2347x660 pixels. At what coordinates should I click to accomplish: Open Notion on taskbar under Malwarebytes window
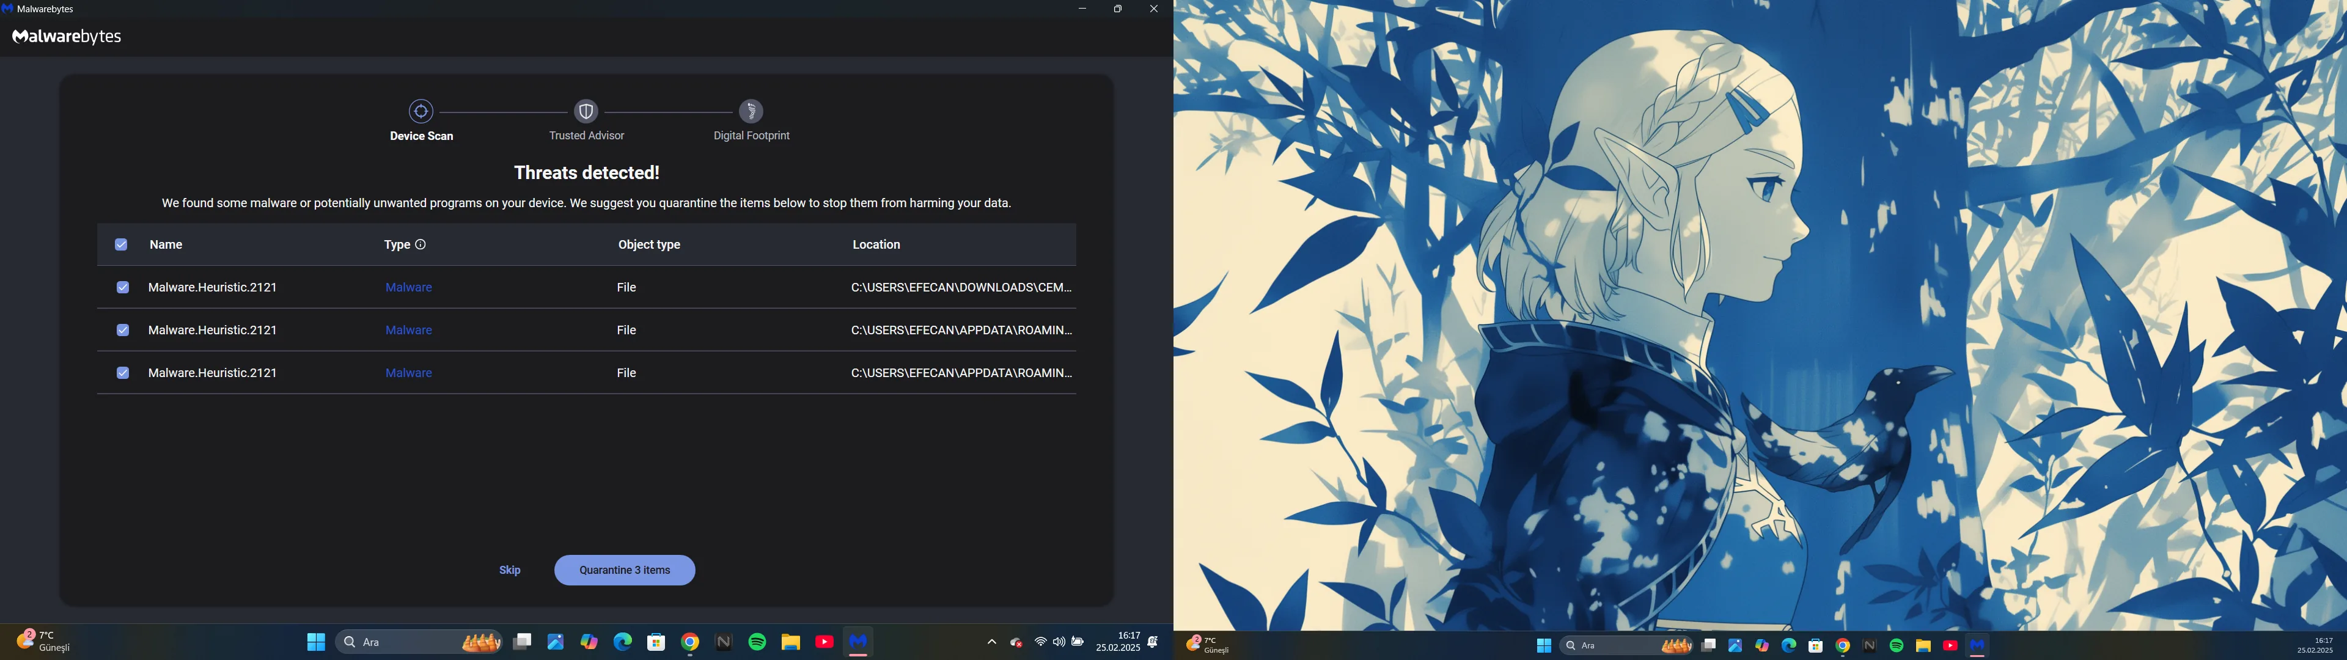click(x=724, y=643)
